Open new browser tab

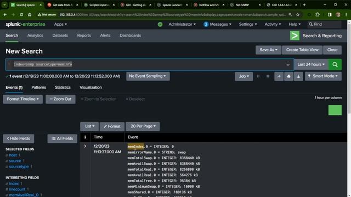click(x=304, y=5)
